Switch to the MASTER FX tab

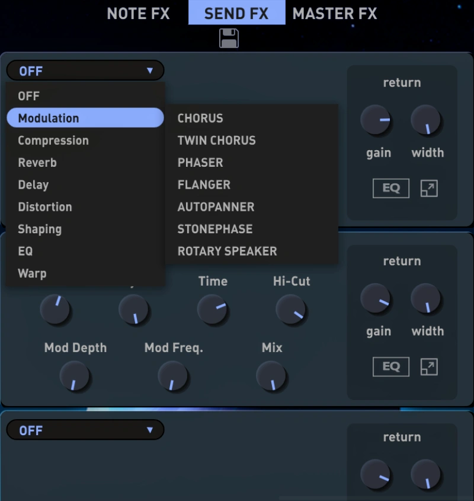click(x=335, y=14)
